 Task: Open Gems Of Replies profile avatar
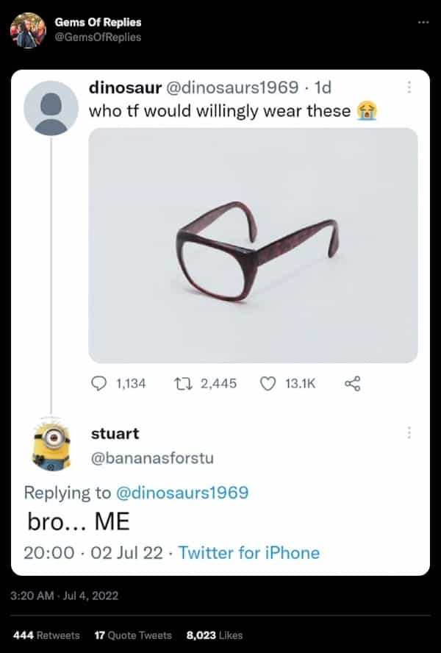[28, 30]
